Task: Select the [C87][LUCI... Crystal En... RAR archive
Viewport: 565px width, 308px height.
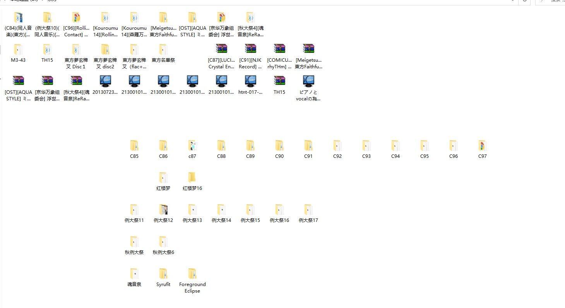Action: (x=221, y=57)
